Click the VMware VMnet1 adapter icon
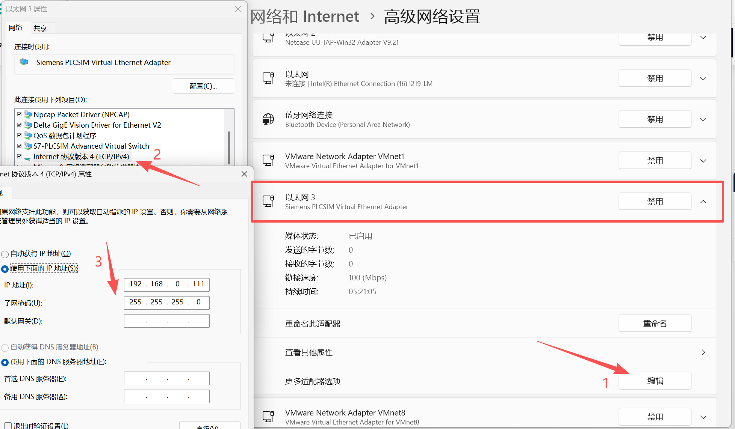The image size is (735, 429). point(268,160)
